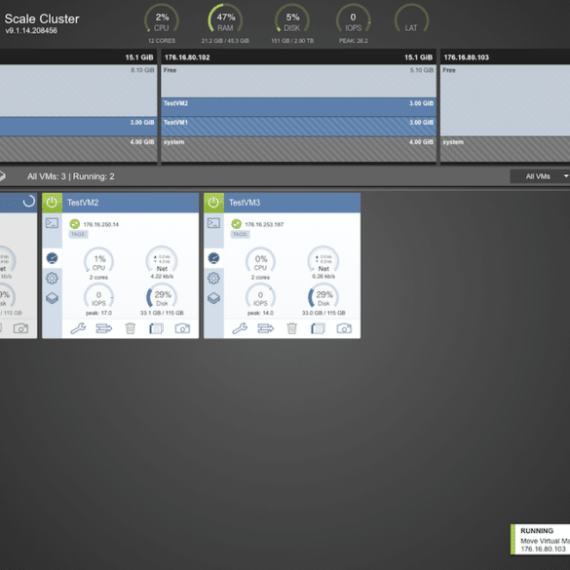Click the move VM arrows icon on TestVM2

pos(104,328)
